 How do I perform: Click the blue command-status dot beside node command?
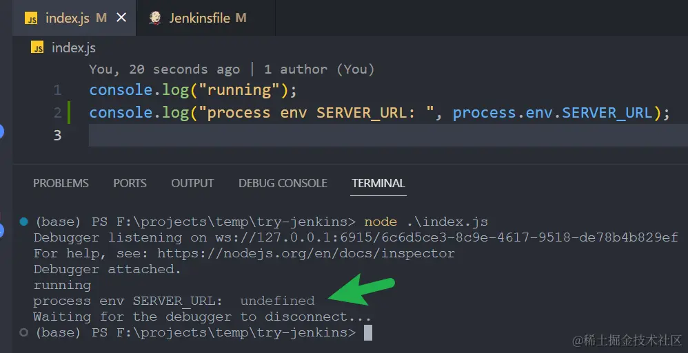point(23,222)
